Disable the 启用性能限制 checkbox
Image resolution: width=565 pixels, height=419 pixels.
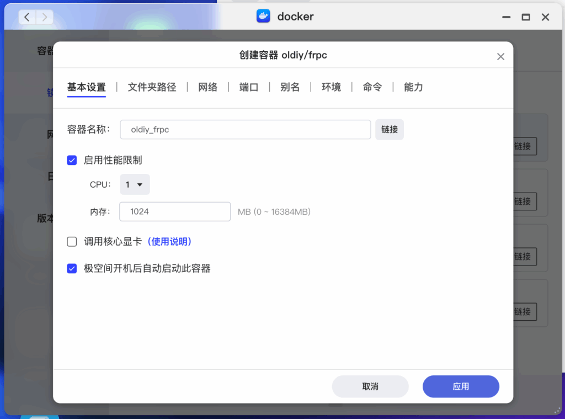click(x=72, y=160)
